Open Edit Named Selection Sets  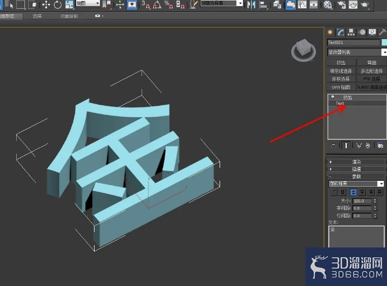click(x=193, y=5)
